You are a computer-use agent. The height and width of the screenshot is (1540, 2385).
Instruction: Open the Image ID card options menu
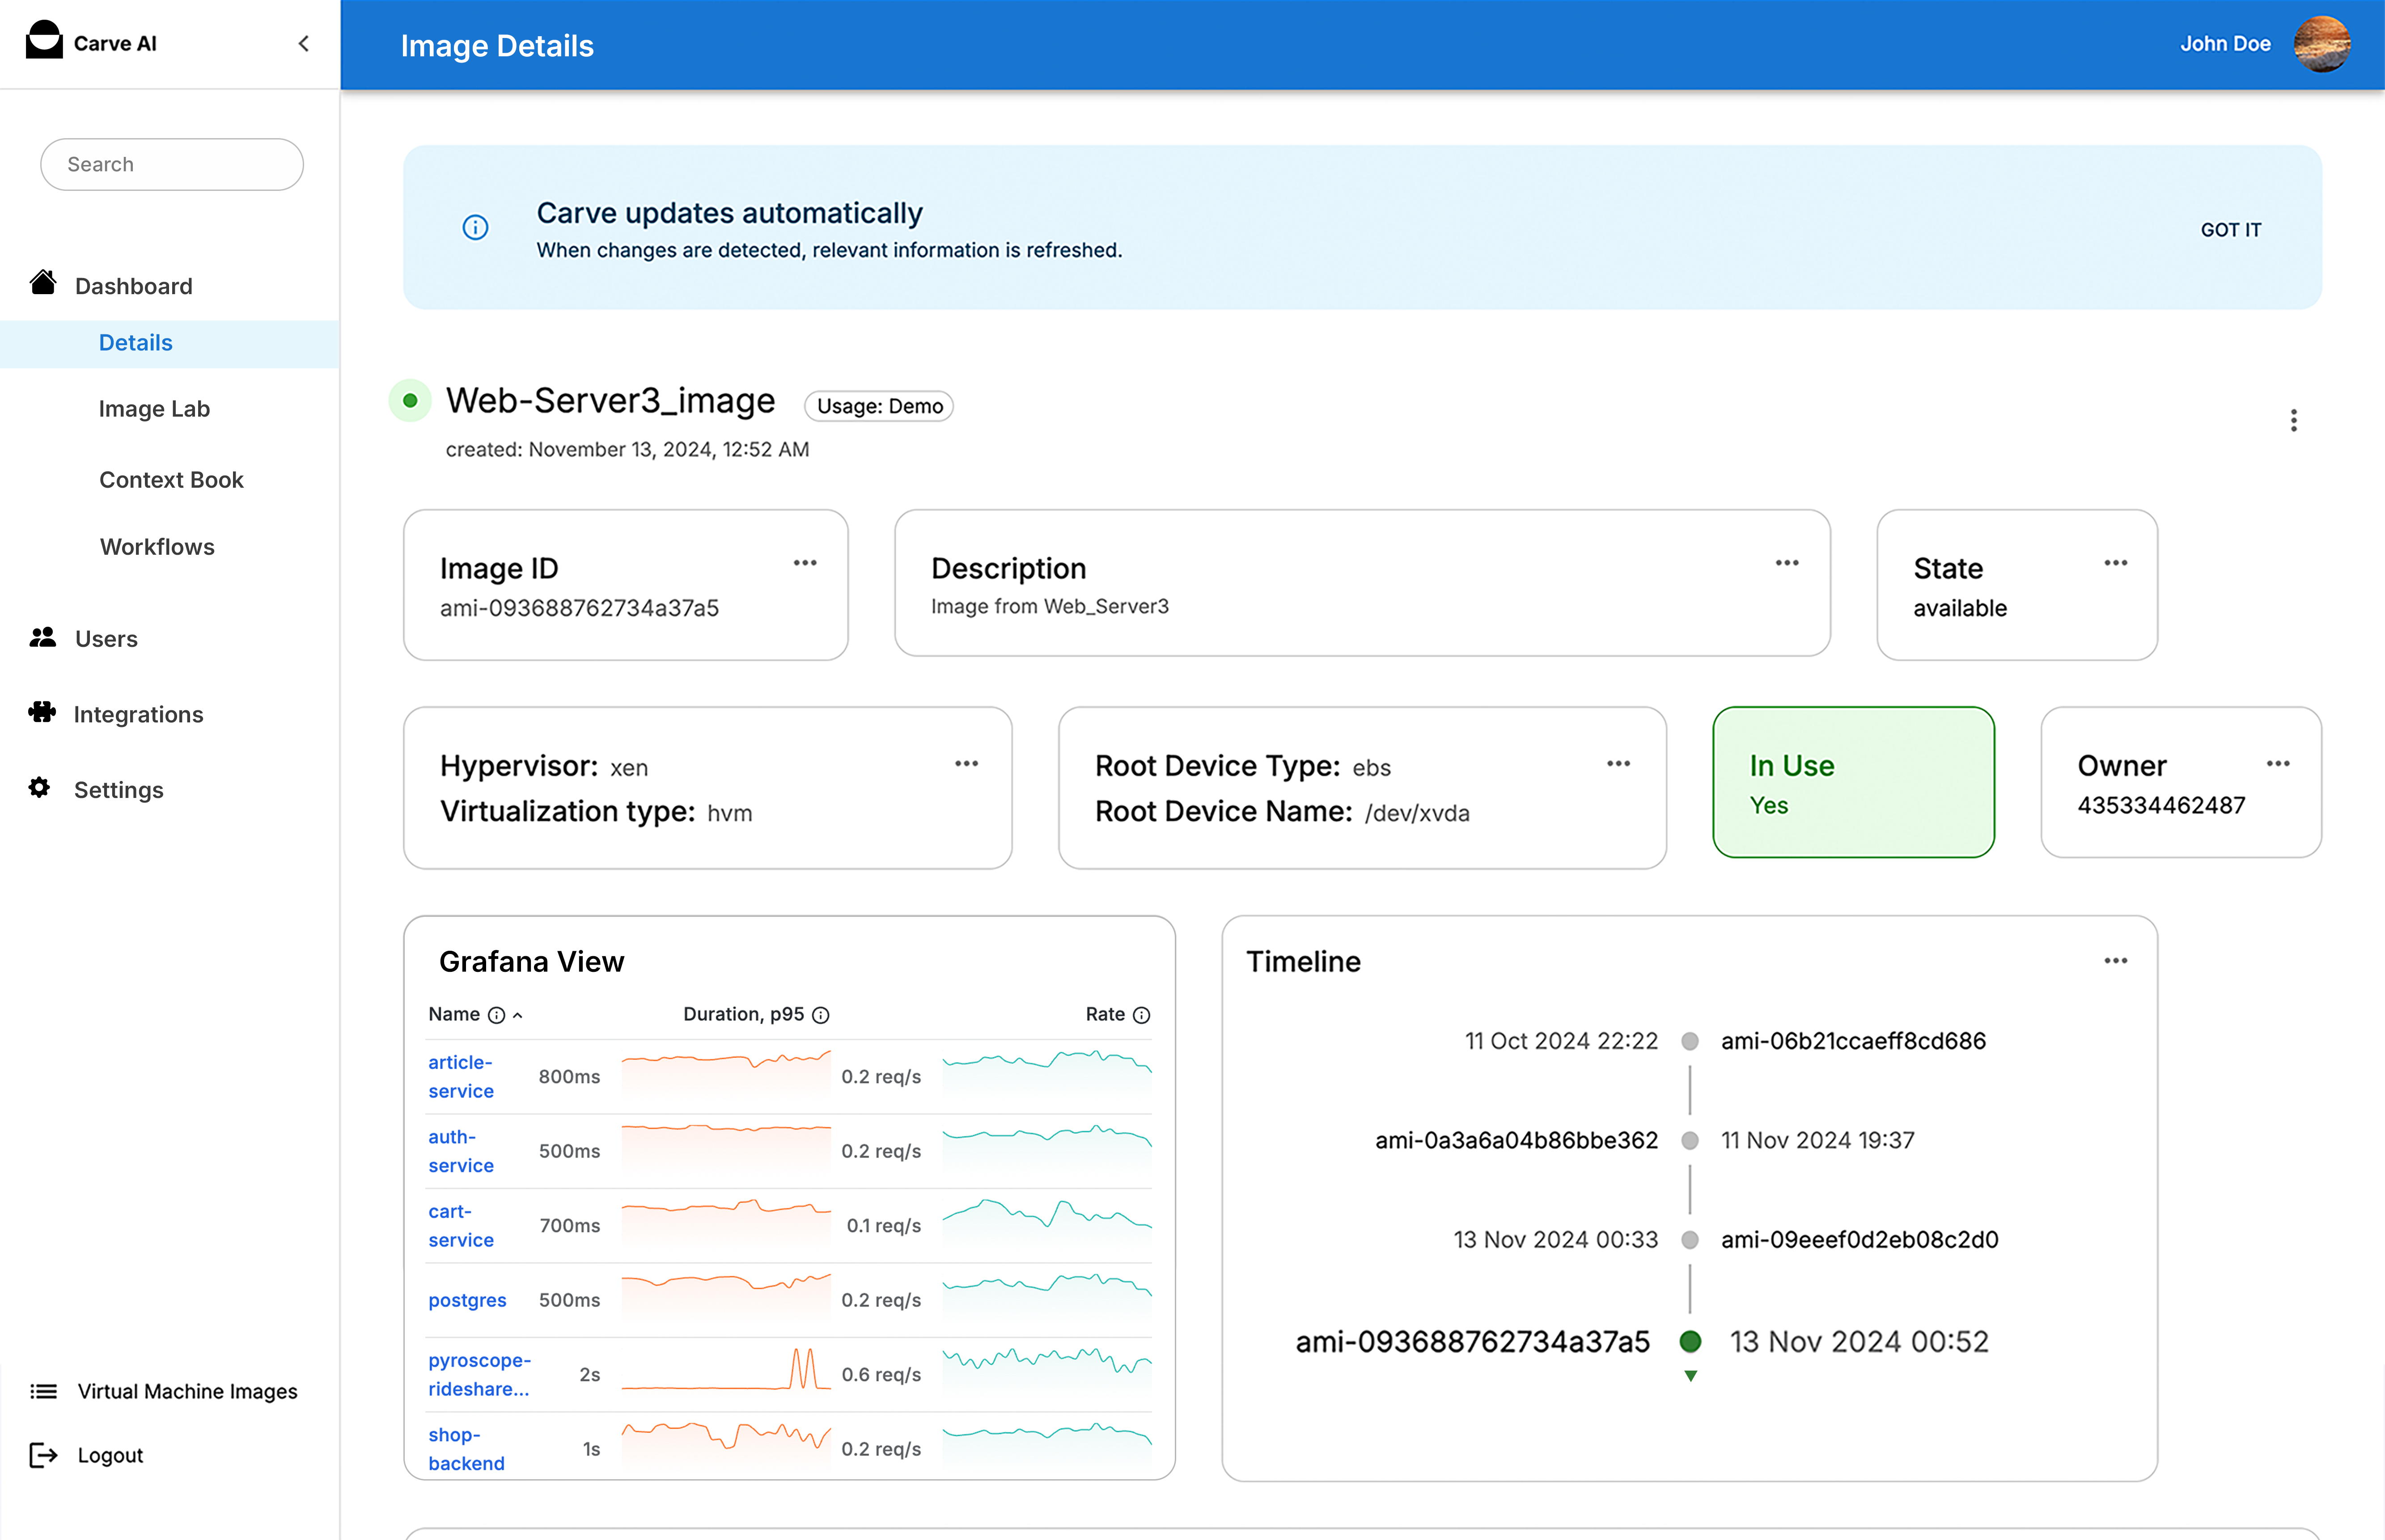[x=805, y=563]
